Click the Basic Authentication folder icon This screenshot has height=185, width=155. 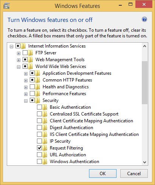coord(45,107)
